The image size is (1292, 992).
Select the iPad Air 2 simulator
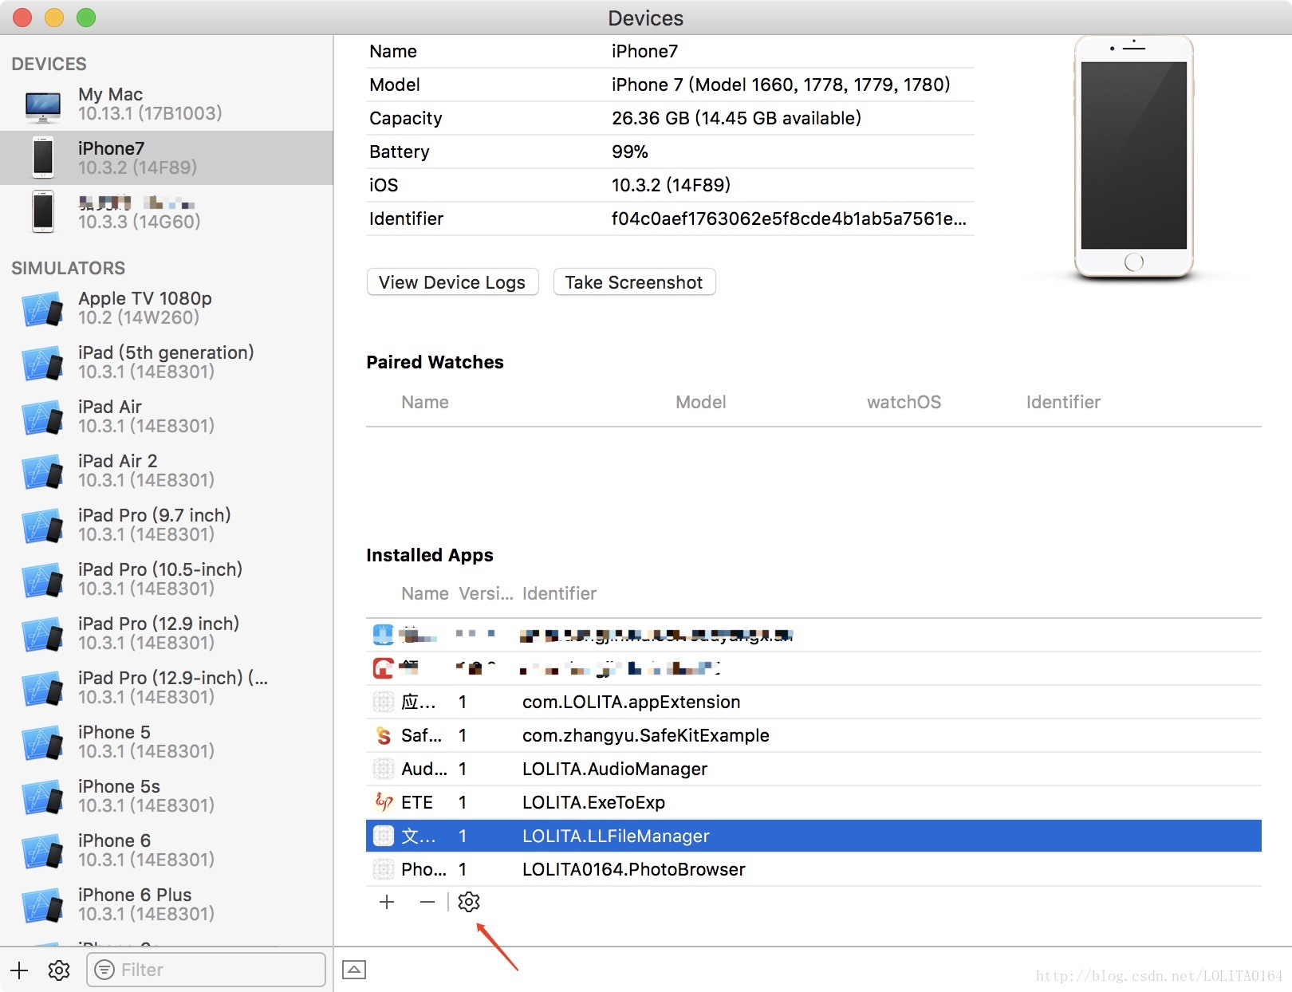click(x=167, y=470)
